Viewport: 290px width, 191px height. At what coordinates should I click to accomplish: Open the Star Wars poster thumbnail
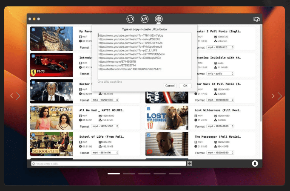167,97
